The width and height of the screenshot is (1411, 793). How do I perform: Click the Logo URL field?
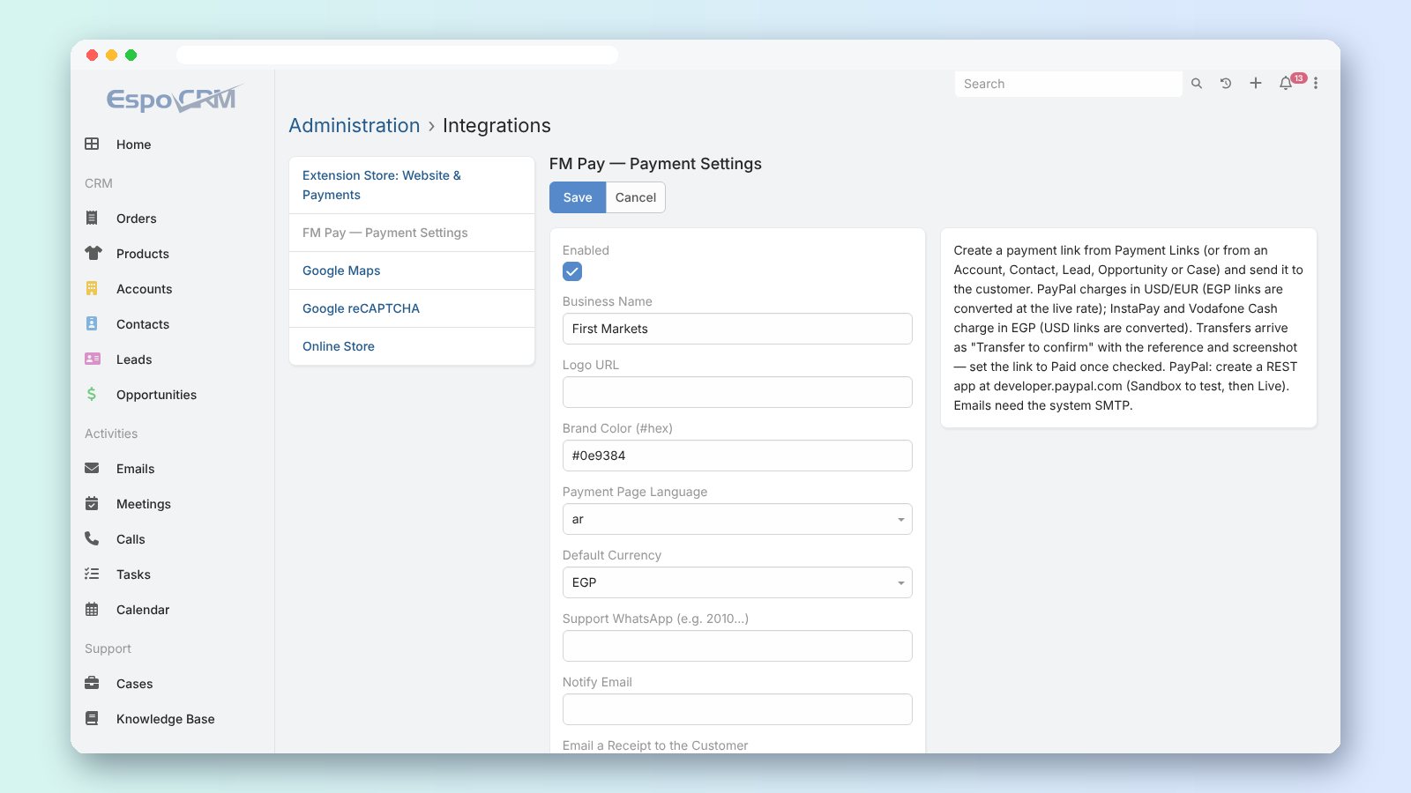[x=737, y=392]
